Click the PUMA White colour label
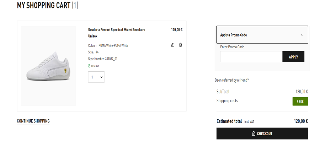This screenshot has width=320, height=142. [113, 45]
